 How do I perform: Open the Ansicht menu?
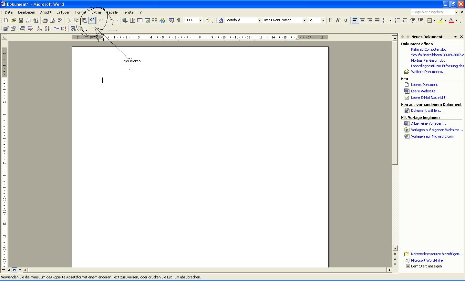46,12
